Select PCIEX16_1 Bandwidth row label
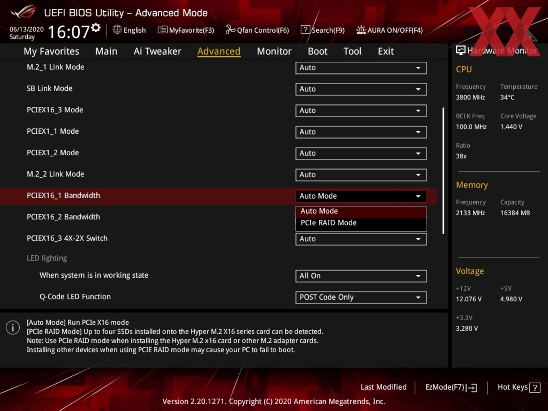Viewport: 548px width, 411px height. [x=63, y=195]
